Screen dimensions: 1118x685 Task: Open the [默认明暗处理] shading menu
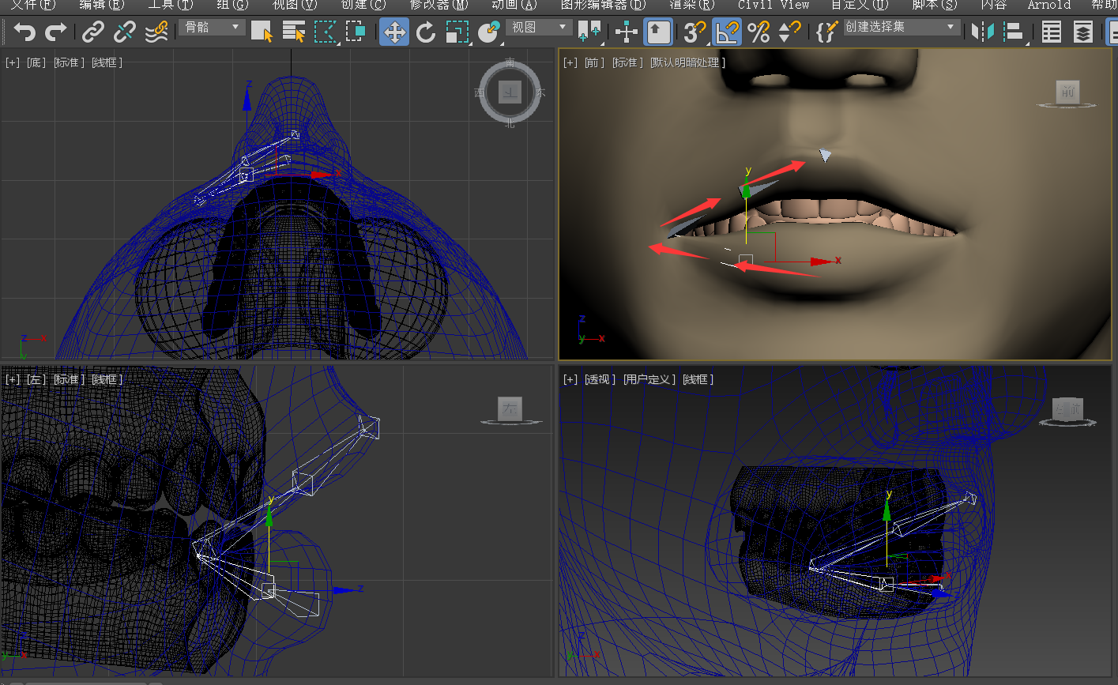point(687,62)
